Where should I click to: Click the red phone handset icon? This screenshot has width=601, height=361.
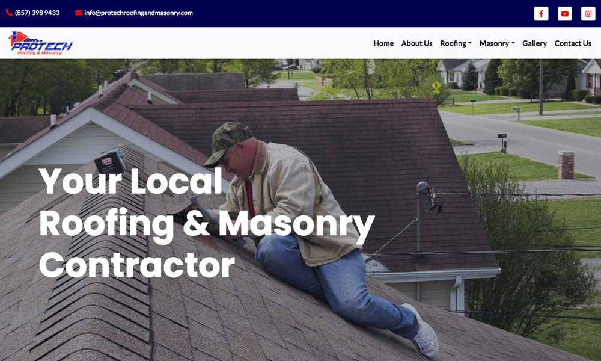pos(9,13)
